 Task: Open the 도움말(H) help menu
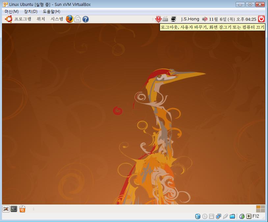pos(51,12)
